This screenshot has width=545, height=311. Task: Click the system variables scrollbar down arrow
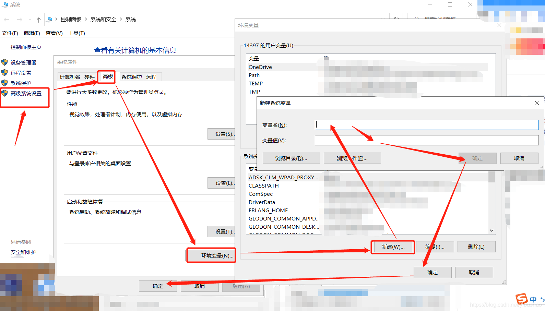tap(492, 230)
